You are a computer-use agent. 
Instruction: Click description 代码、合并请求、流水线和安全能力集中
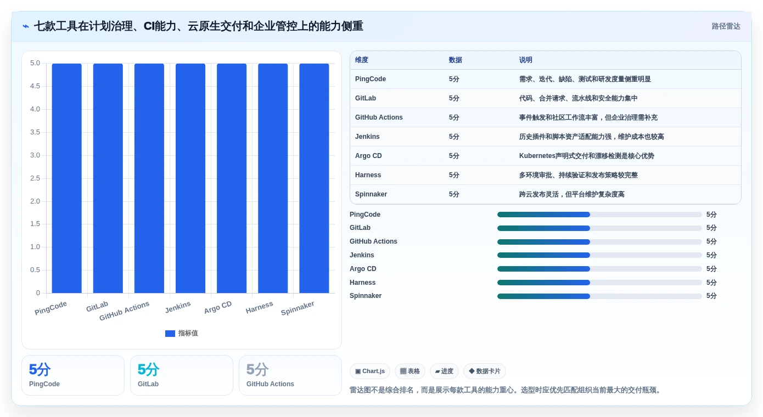[579, 98]
